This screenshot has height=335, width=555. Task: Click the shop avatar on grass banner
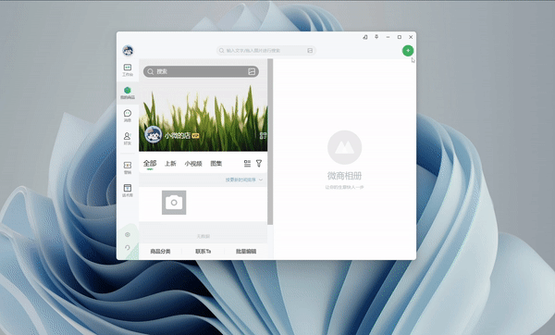coord(154,134)
